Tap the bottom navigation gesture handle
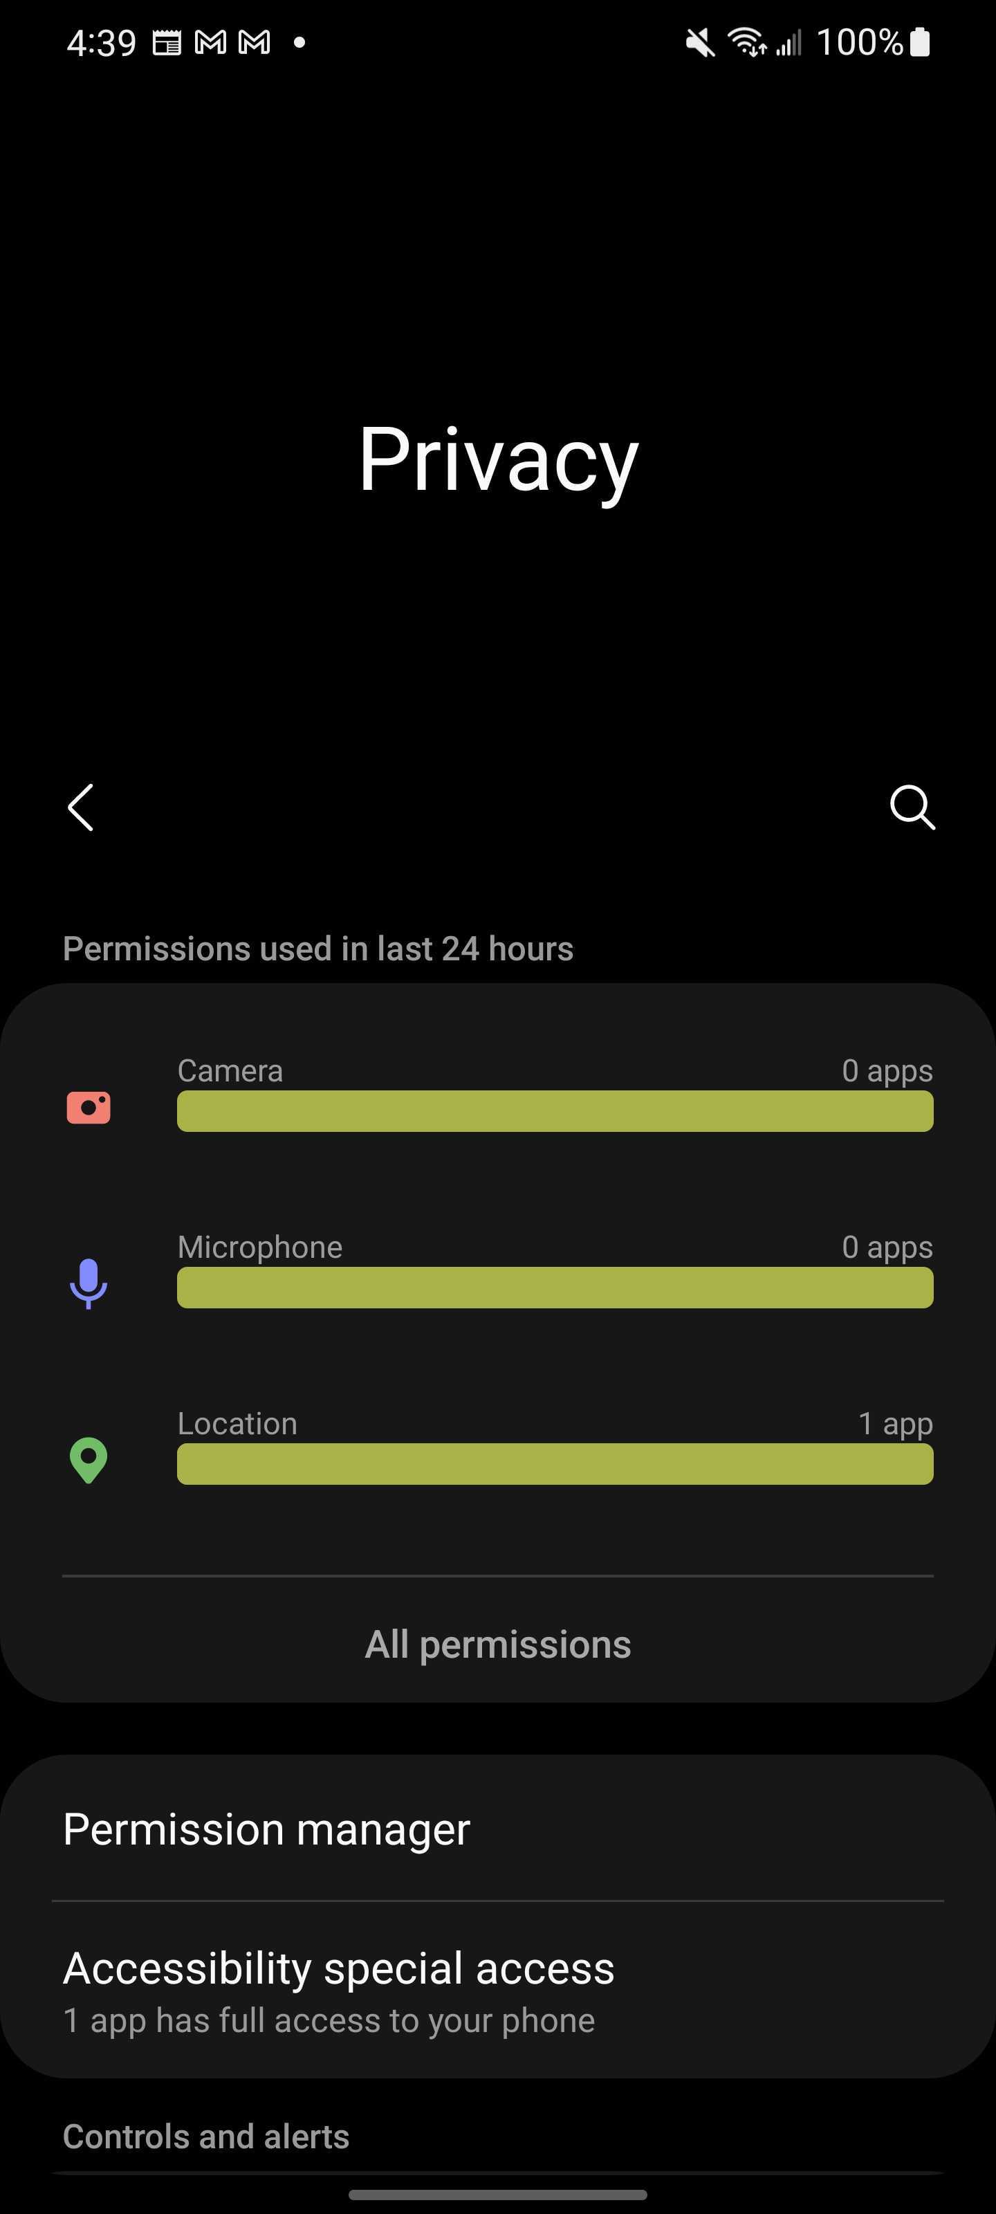996x2214 pixels. click(x=497, y=2194)
